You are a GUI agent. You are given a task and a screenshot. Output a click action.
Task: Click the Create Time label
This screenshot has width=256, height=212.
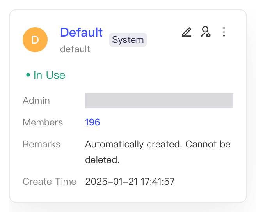50,182
